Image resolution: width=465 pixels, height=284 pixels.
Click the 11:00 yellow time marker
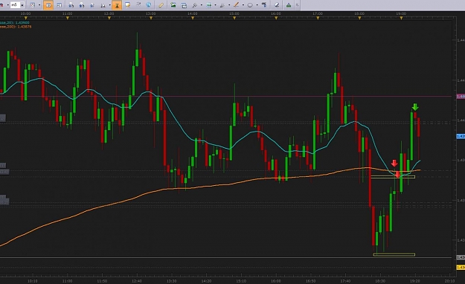pos(67,18)
